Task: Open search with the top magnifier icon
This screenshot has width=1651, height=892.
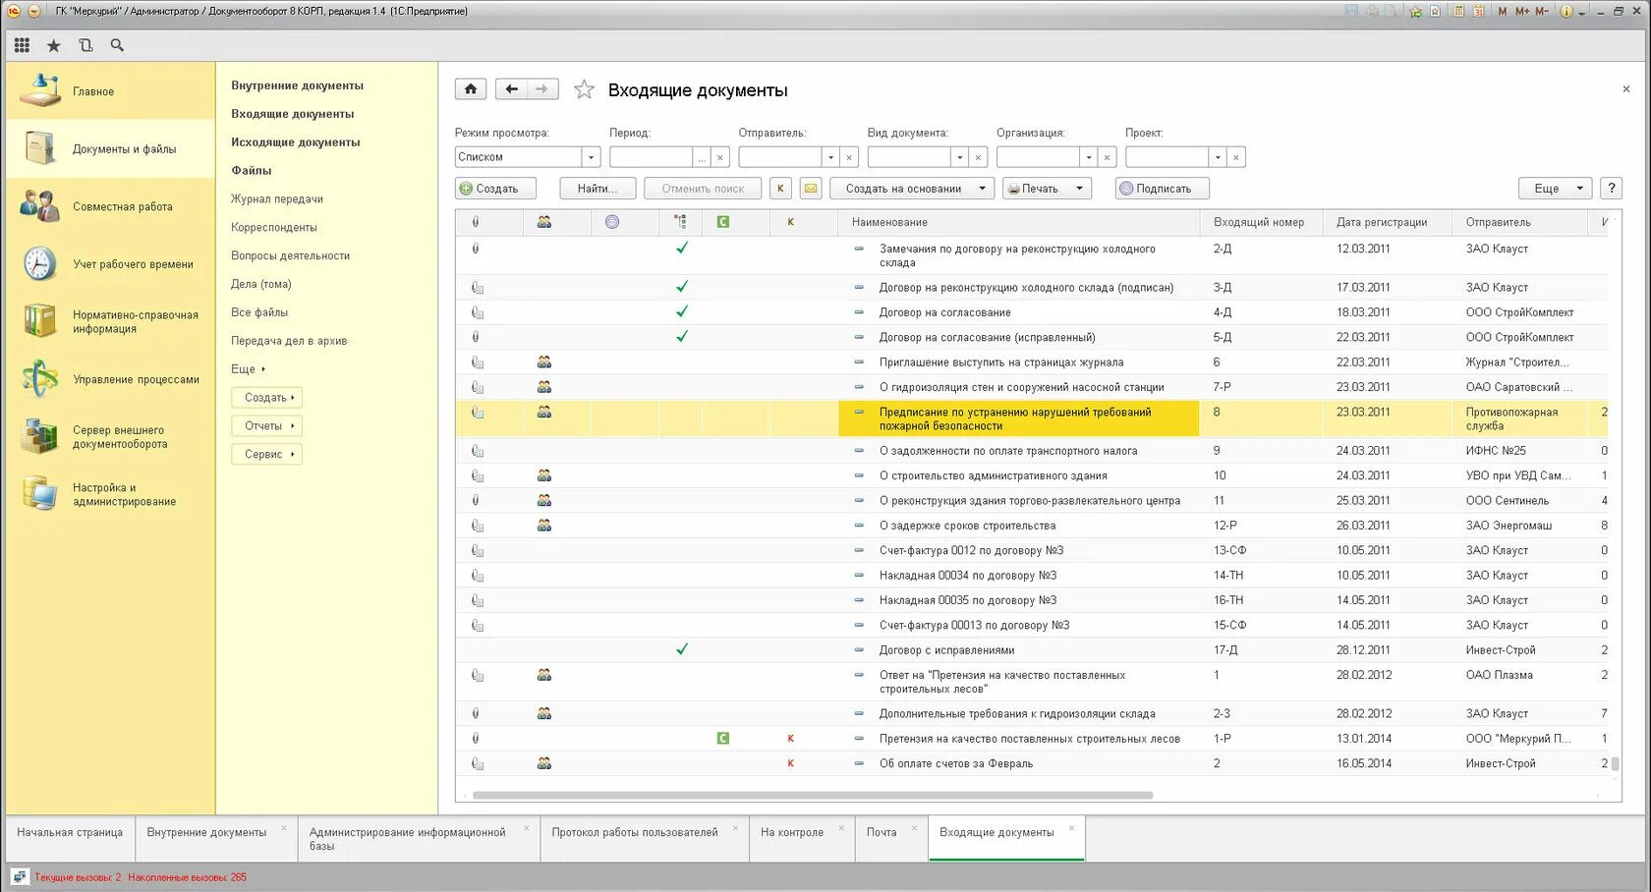Action: pyautogui.click(x=117, y=45)
